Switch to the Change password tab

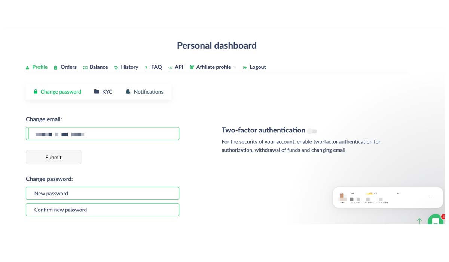click(61, 92)
